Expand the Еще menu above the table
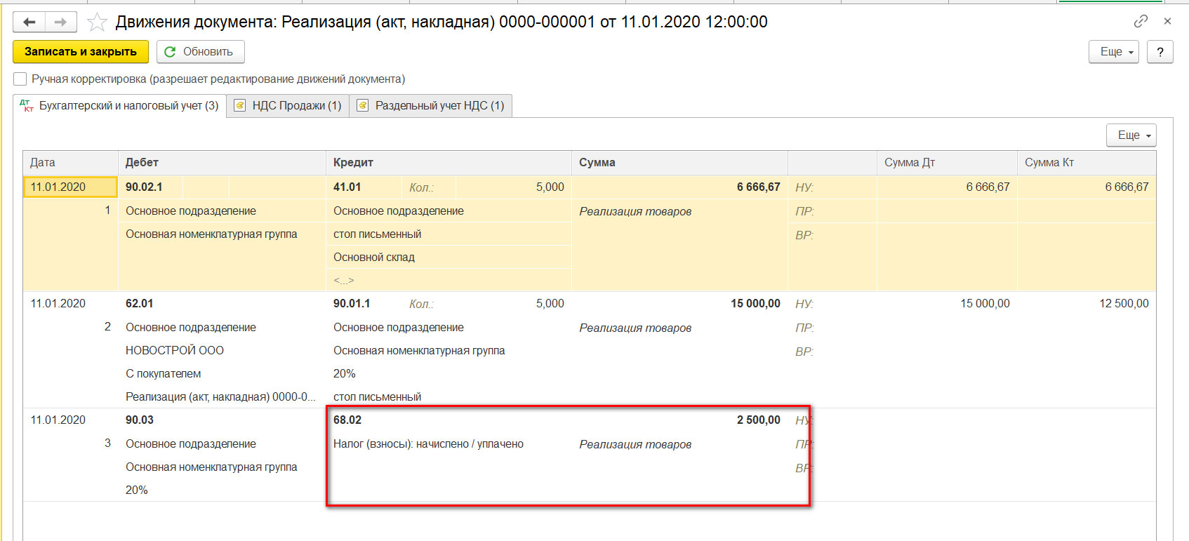 click(x=1131, y=135)
